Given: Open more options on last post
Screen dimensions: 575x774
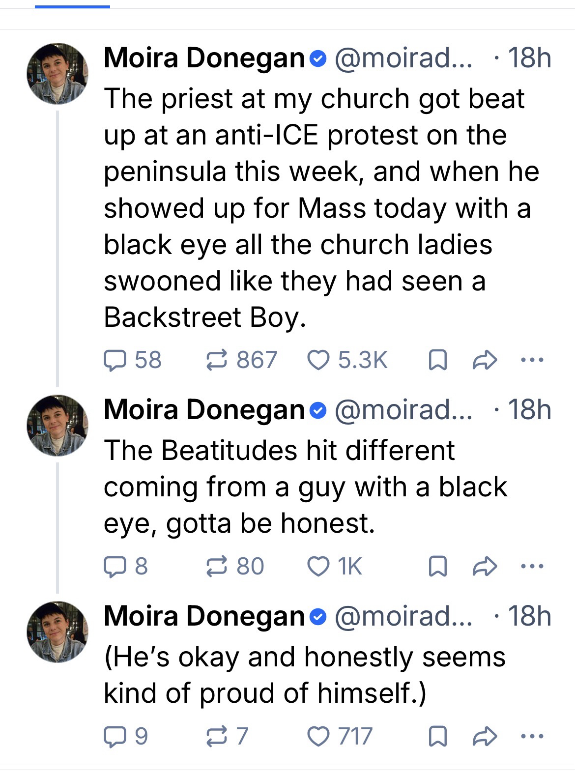Looking at the screenshot, I should pos(532,736).
